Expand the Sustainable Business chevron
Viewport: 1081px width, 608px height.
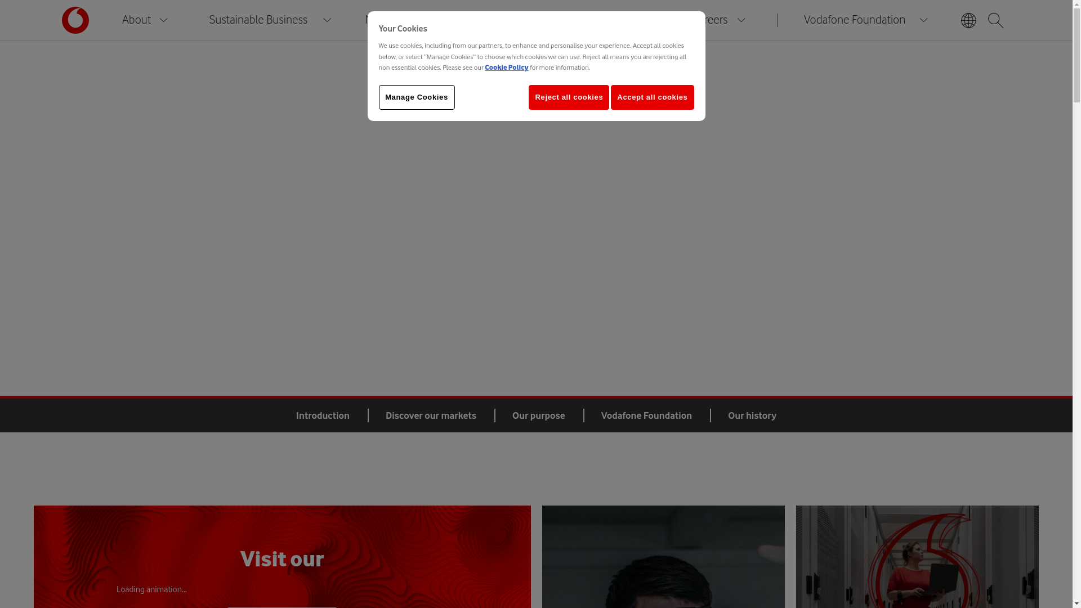(x=327, y=20)
